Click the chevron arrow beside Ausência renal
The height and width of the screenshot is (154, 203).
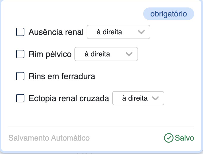pyautogui.click(x=141, y=32)
